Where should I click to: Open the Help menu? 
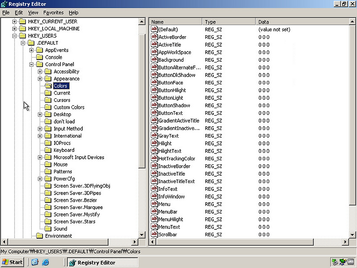(x=73, y=12)
